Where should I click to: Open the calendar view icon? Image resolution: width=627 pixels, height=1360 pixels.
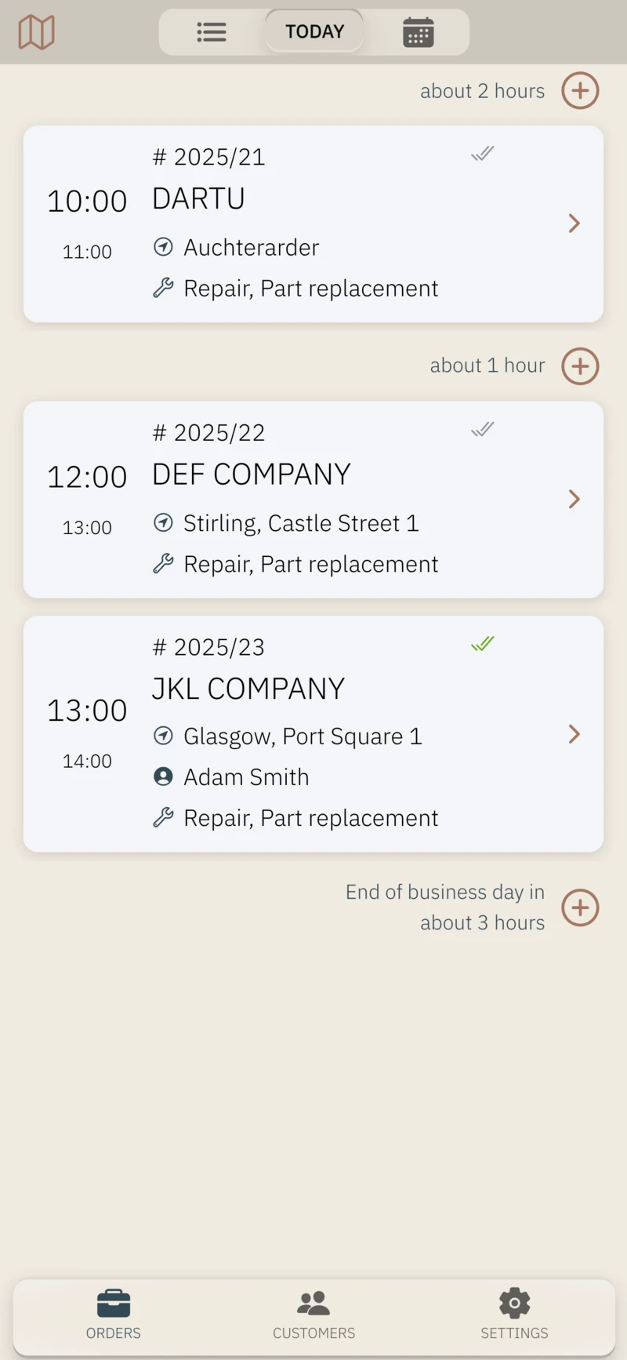click(x=418, y=32)
